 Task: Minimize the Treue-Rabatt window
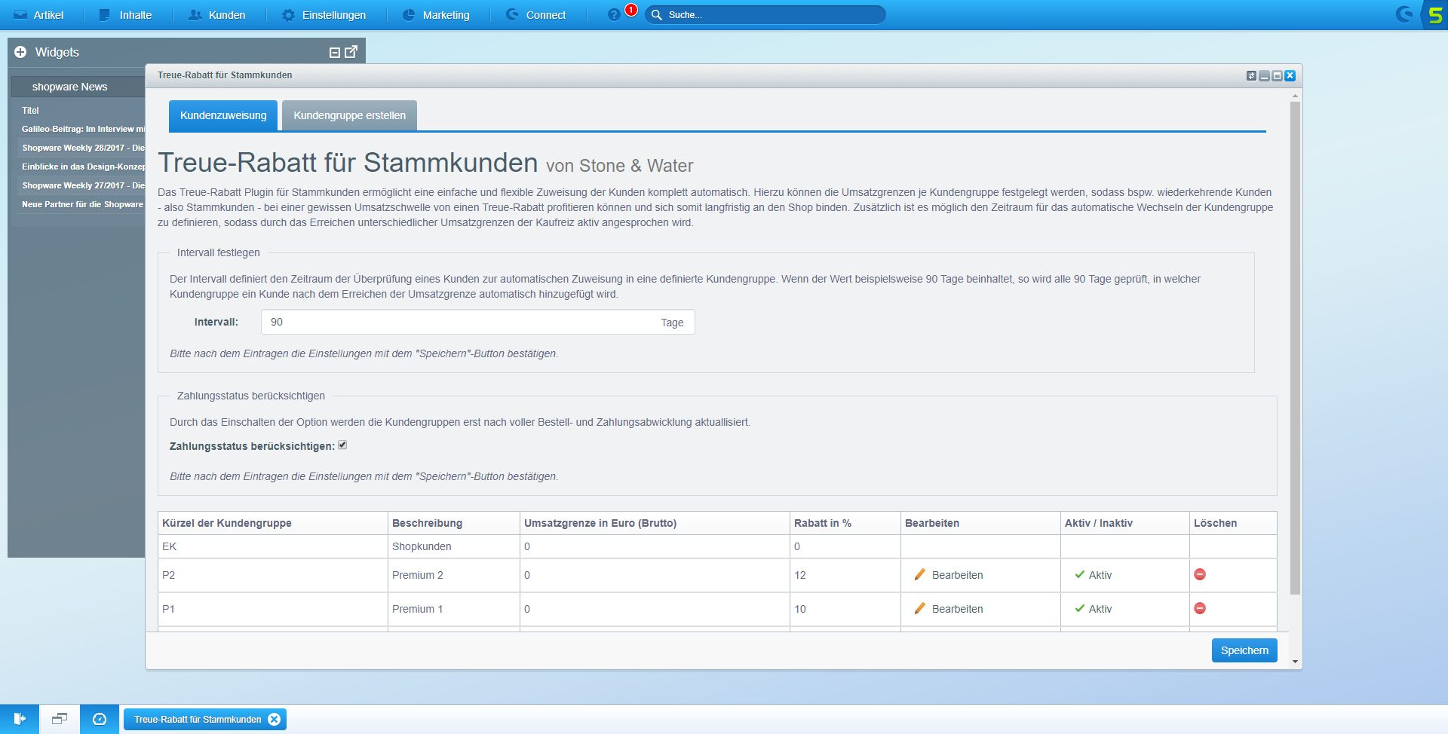click(x=1265, y=75)
